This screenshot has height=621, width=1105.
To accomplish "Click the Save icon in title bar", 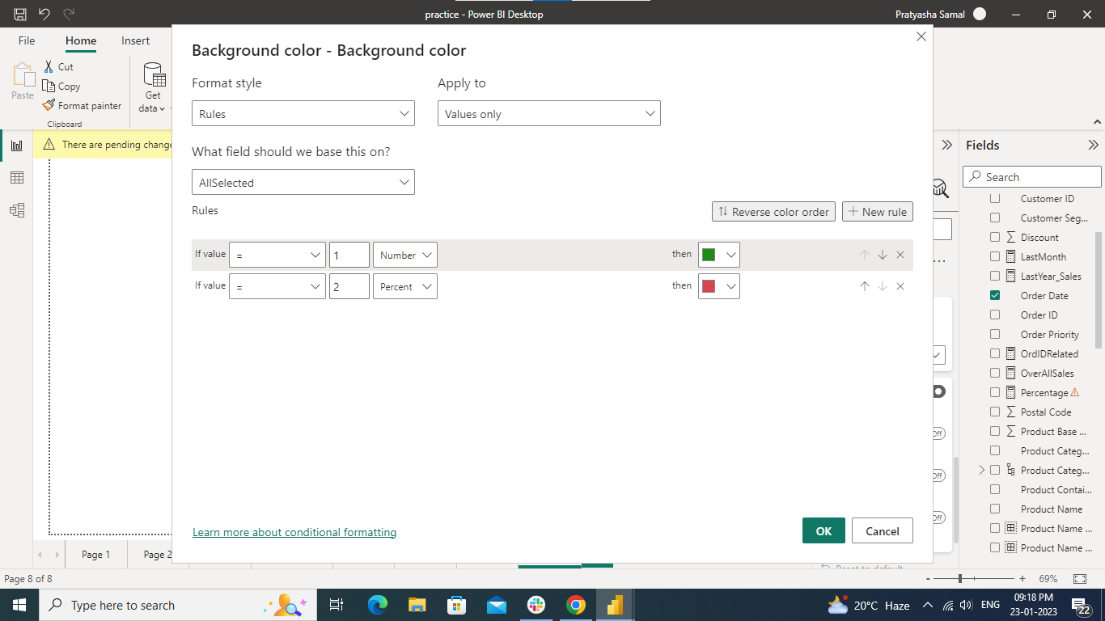I will (x=20, y=15).
